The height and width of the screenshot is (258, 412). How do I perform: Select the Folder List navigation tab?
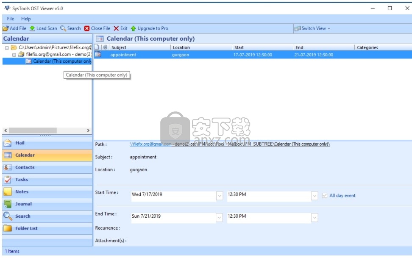(47, 228)
